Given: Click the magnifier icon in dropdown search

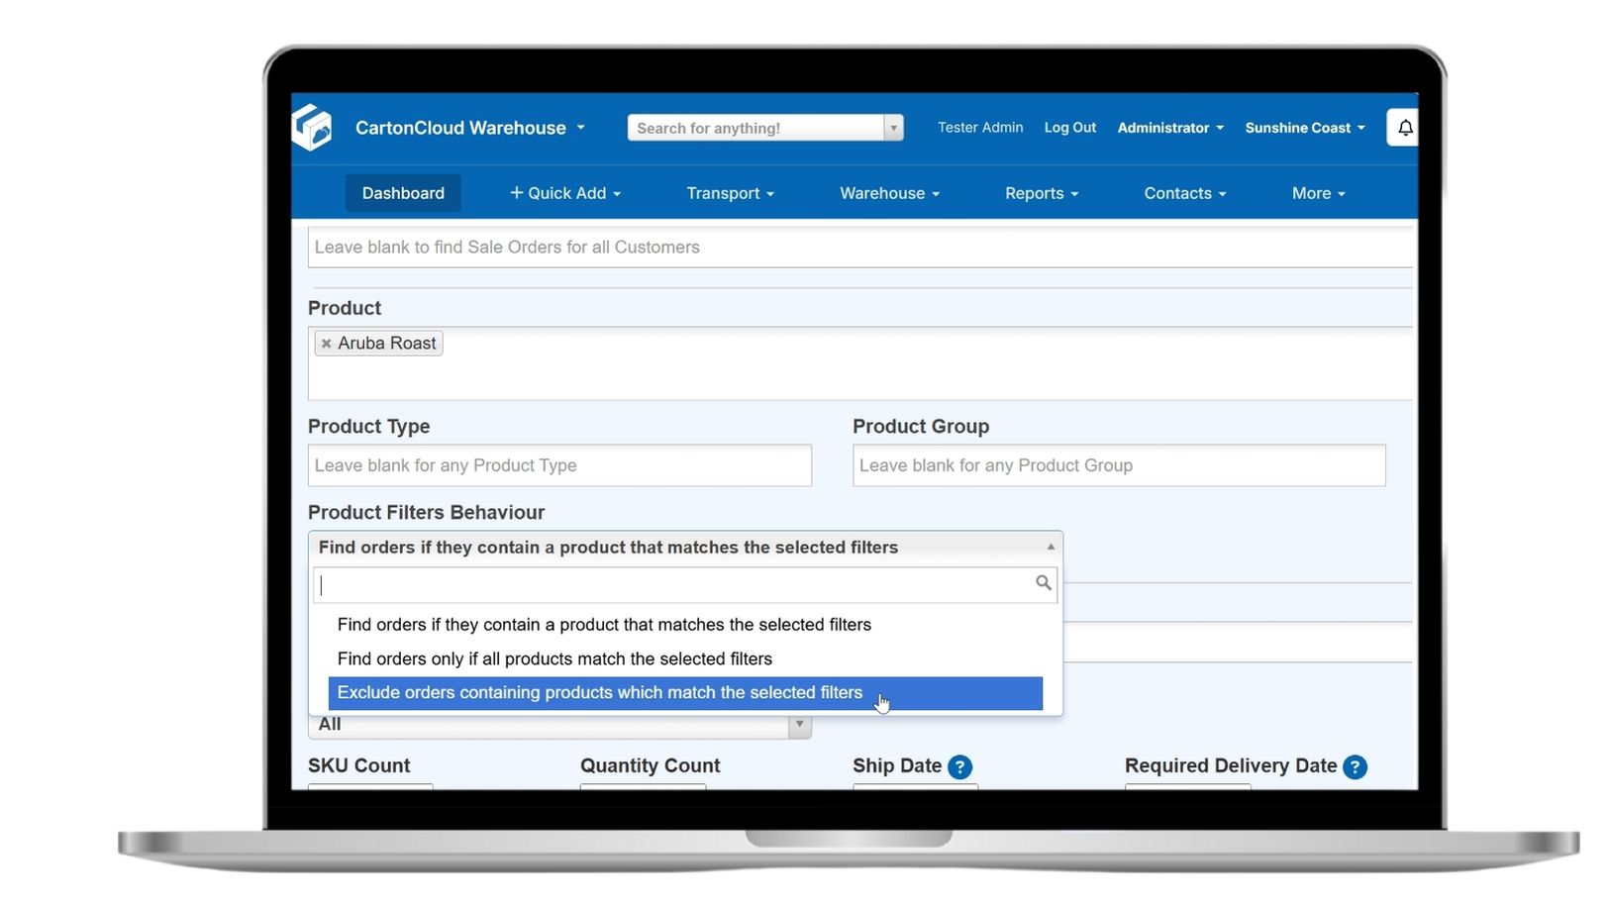Looking at the screenshot, I should pos(1044,583).
